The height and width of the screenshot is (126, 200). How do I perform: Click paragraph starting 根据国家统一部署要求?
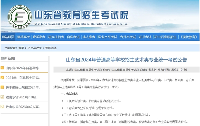[x=125, y=84]
